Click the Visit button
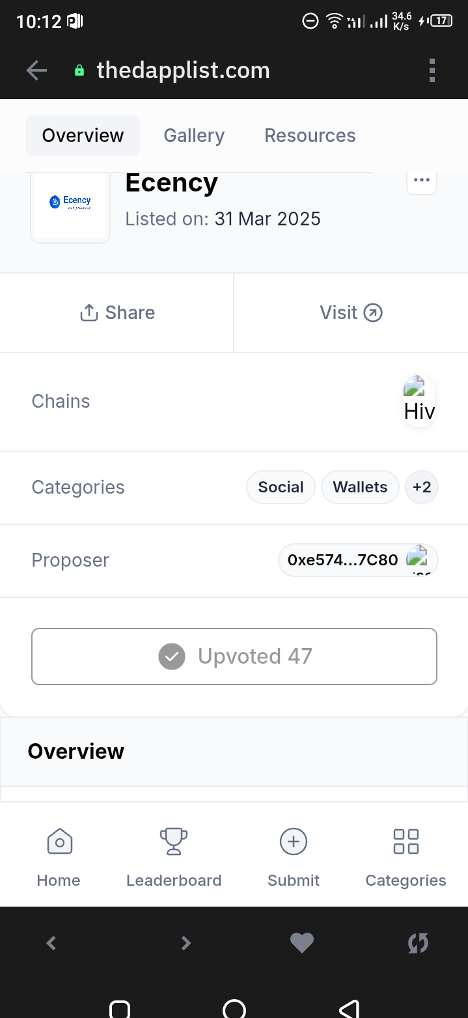Screen dimensions: 468x1018 click(351, 313)
